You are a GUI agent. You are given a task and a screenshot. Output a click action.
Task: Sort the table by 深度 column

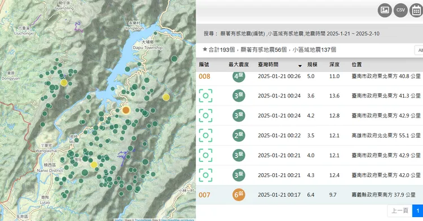[x=334, y=65]
